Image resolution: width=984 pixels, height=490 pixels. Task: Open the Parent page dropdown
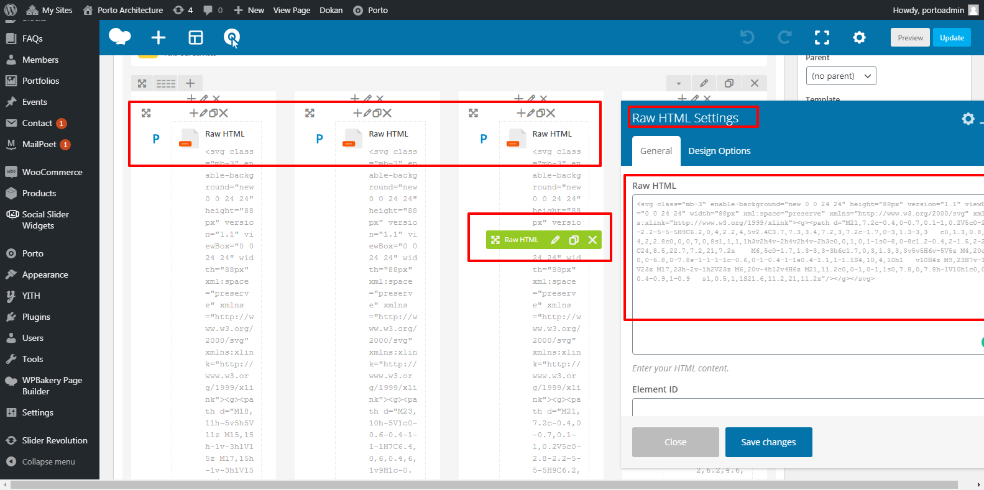click(841, 76)
